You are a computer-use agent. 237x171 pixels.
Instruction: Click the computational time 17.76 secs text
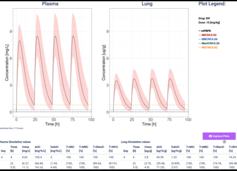12,128
